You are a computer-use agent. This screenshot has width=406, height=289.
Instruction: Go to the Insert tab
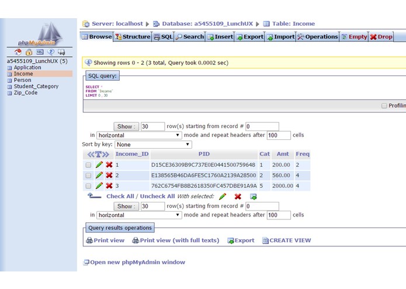click(x=220, y=37)
